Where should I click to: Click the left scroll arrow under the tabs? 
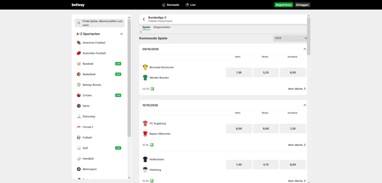coord(141,32)
